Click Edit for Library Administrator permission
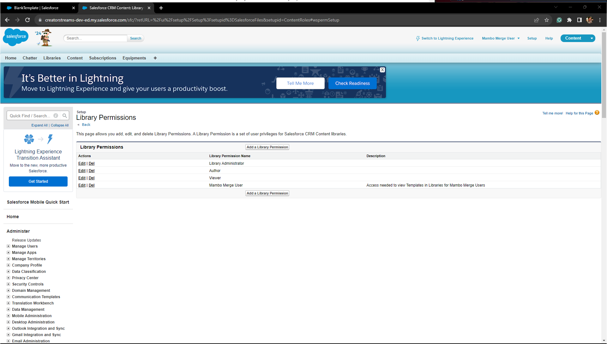 [82, 163]
